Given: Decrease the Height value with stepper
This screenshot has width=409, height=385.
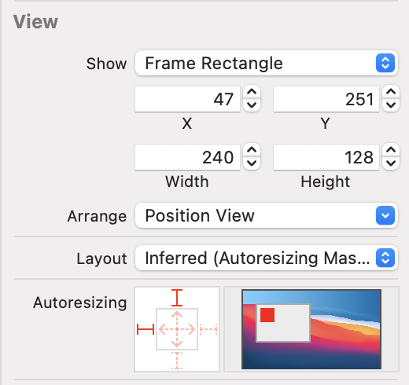Looking at the screenshot, I should pyautogui.click(x=391, y=163).
